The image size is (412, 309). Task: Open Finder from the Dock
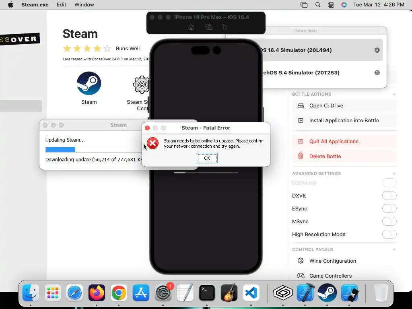point(31,293)
